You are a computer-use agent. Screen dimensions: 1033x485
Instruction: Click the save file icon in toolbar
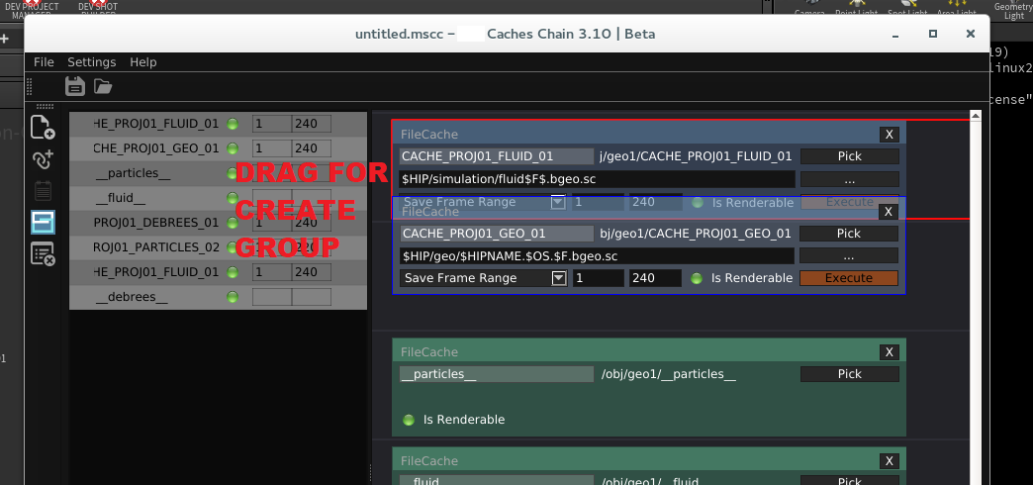coord(74,86)
